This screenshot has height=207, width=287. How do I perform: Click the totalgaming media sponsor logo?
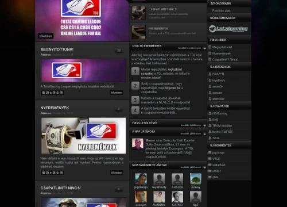pos(228,29)
